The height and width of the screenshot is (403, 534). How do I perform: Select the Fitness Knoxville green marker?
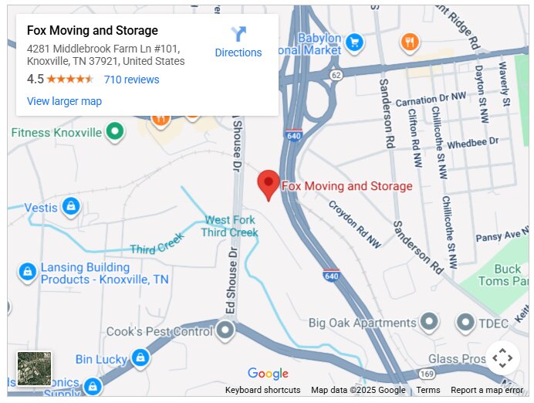click(115, 132)
